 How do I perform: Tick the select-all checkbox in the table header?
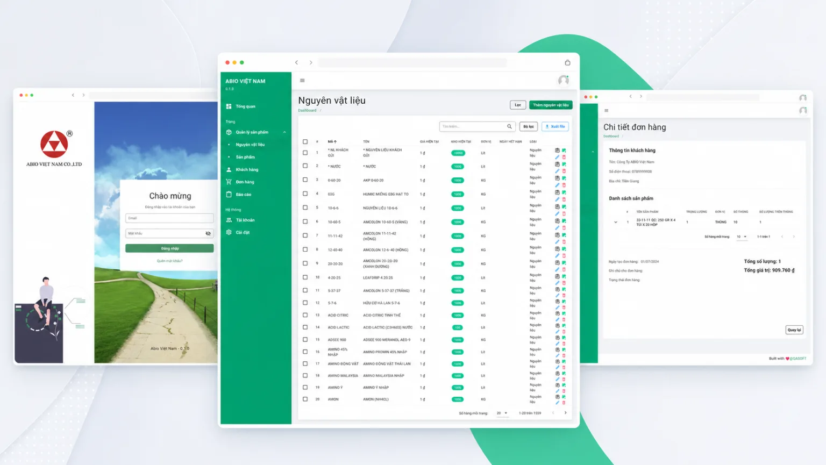[305, 142]
